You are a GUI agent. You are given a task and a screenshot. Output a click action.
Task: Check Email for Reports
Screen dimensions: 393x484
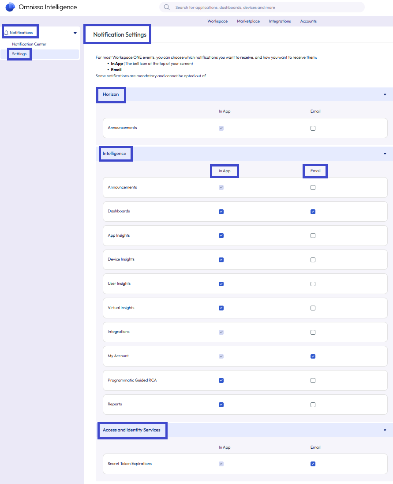pos(313,405)
